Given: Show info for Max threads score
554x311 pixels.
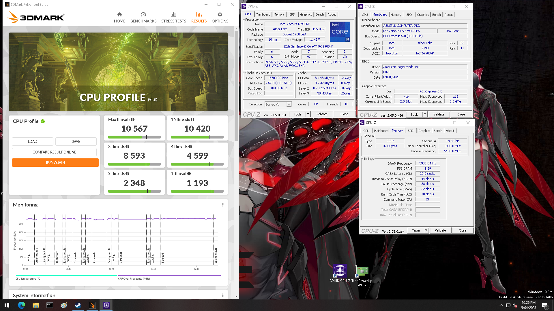Looking at the screenshot, I should 133,120.
